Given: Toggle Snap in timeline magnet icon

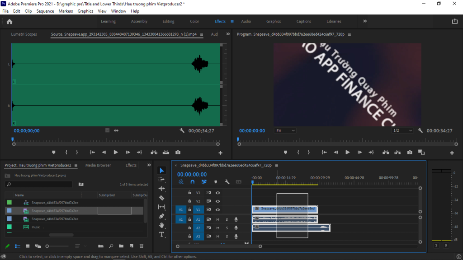Looking at the screenshot, I should [x=192, y=182].
